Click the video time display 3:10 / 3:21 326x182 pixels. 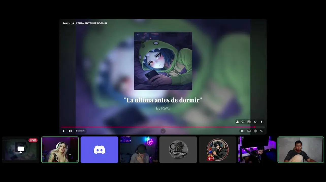[x=80, y=131]
